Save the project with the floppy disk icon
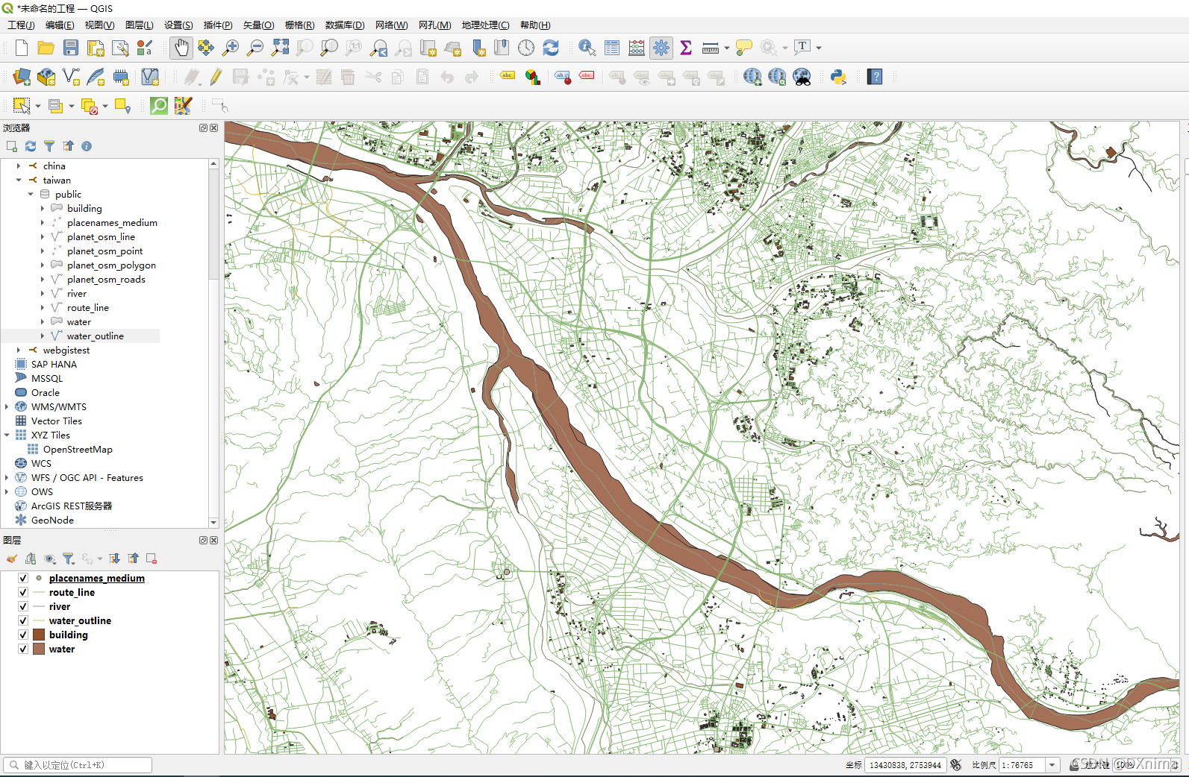 pos(71,48)
